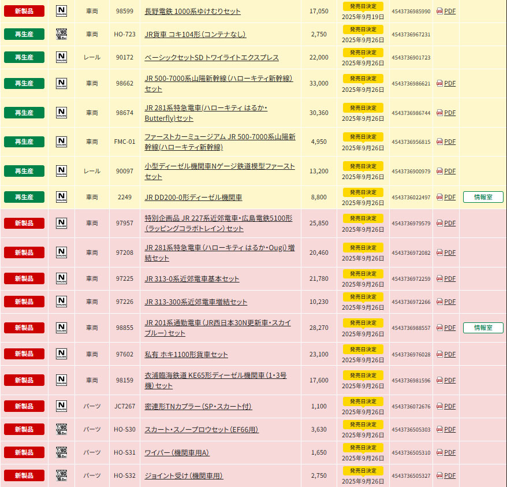Screen dimensions: 507x487
Task: Select product number JC7267
Action: pyautogui.click(x=125, y=406)
